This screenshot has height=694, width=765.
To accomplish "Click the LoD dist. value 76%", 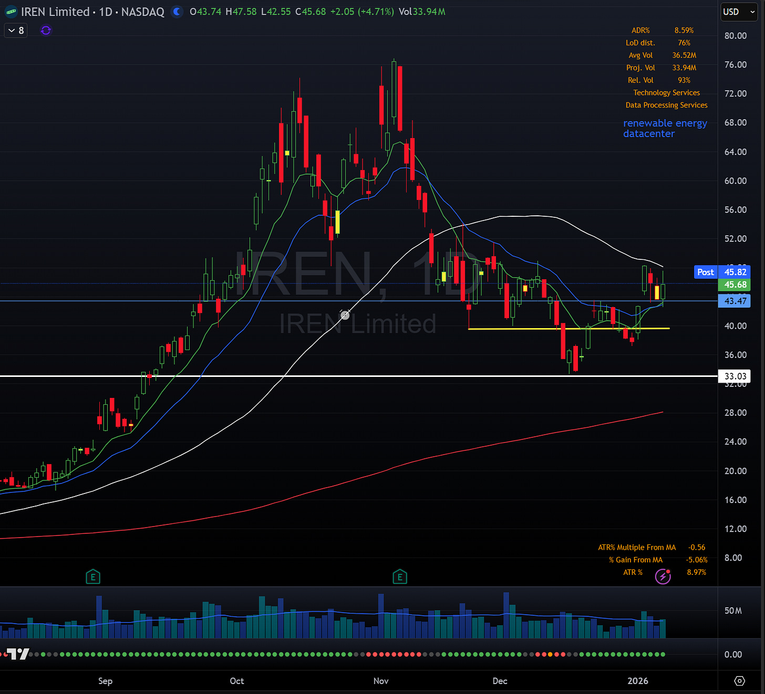I will tap(684, 43).
